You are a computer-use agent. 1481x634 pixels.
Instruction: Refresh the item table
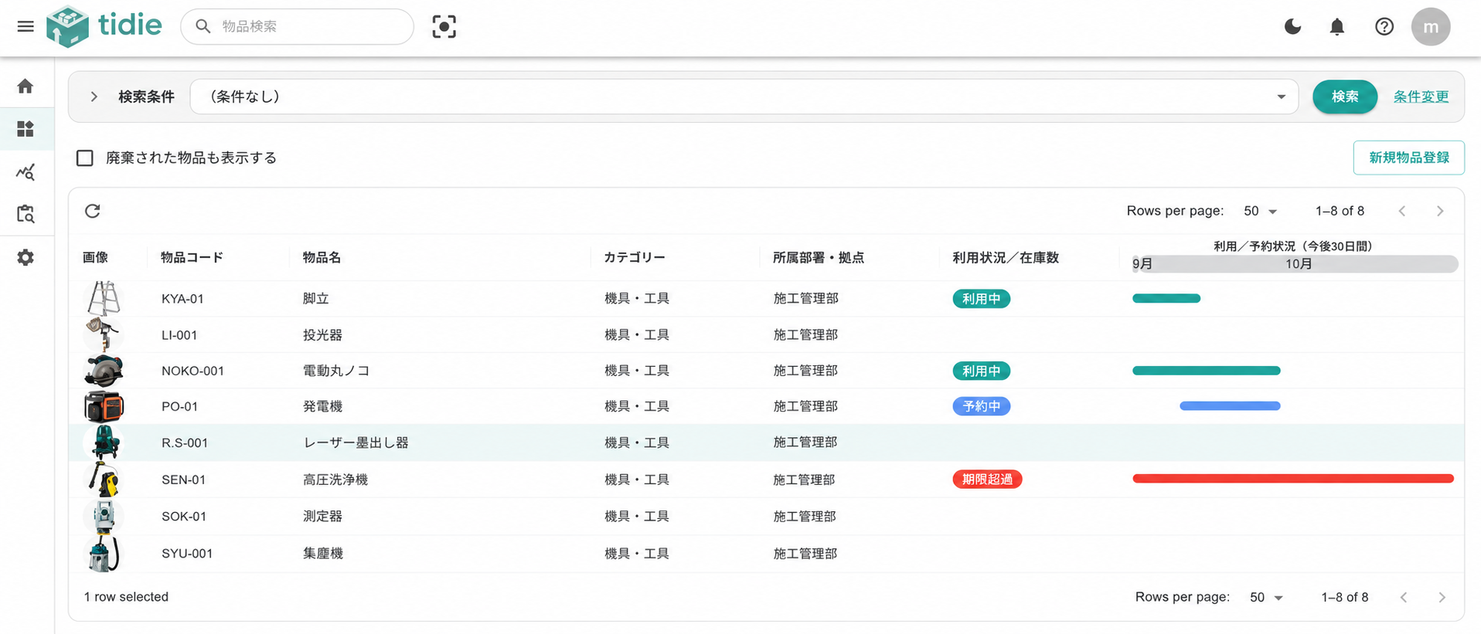(x=93, y=211)
